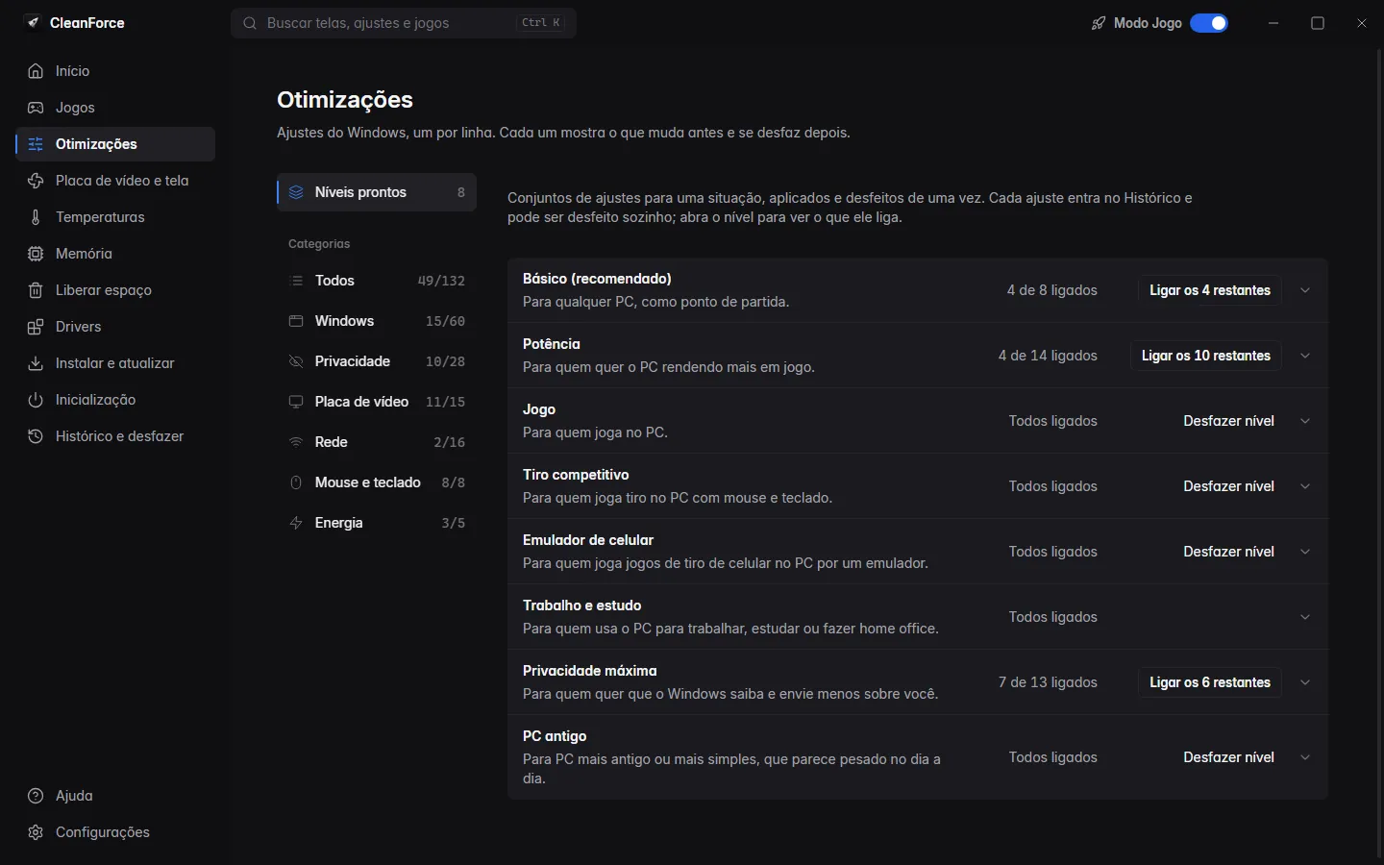The image size is (1384, 865).
Task: Click the Histórico e desfazer clock icon
Action: [36, 436]
